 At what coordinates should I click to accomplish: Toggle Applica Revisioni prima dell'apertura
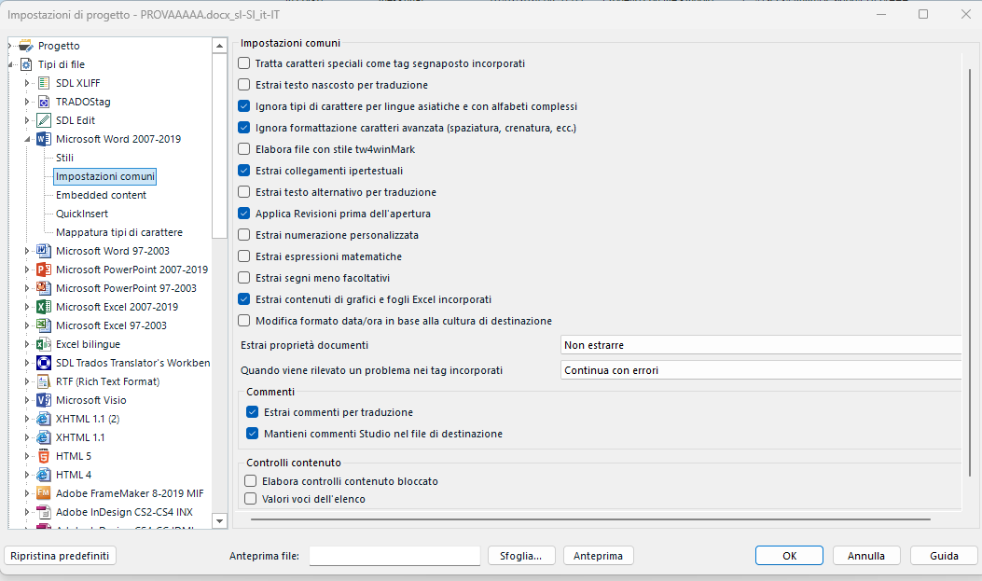244,214
